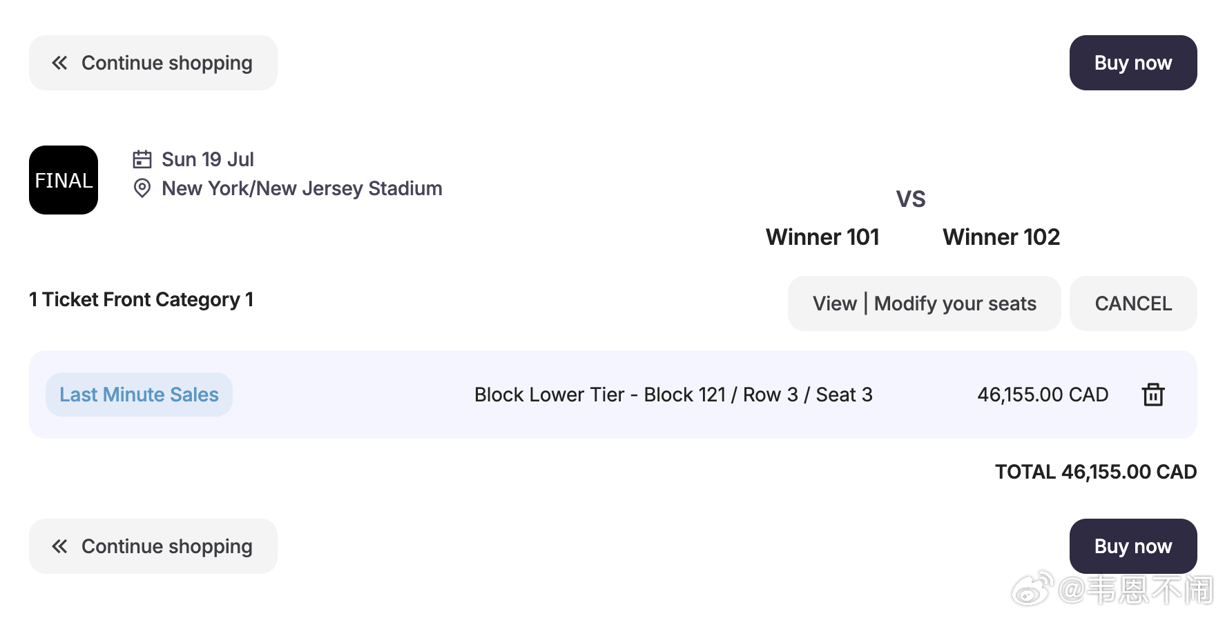Screen dimensions: 1225x618
Task: Click the location pin icon beside stadium name
Action: (142, 188)
